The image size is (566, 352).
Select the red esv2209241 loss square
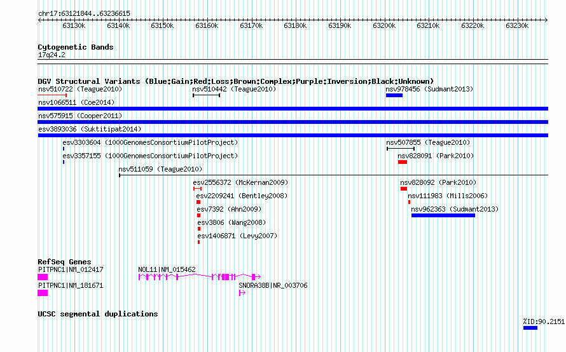198,202
